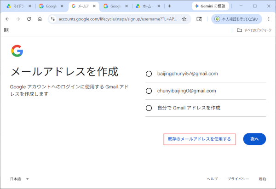Bookmark this page with the star icon
276x189 pixels.
tap(184, 19)
